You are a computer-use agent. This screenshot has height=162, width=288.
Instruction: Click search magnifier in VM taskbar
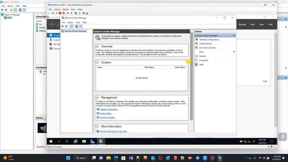point(59,141)
